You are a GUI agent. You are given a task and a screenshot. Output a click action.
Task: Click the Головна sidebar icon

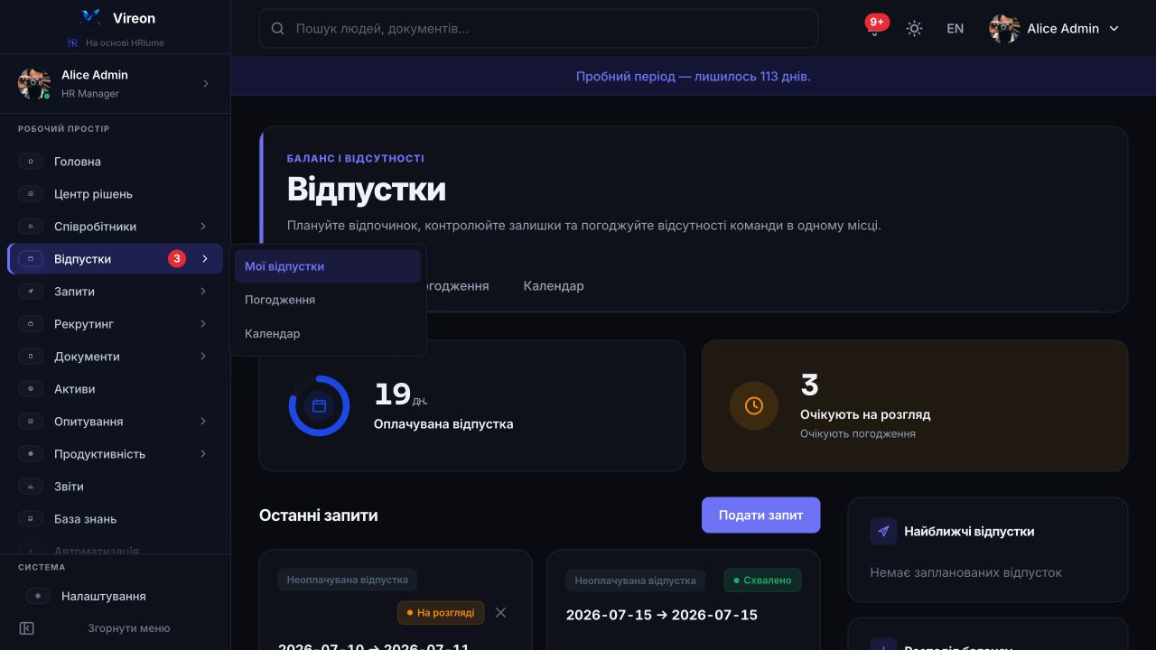(31, 162)
